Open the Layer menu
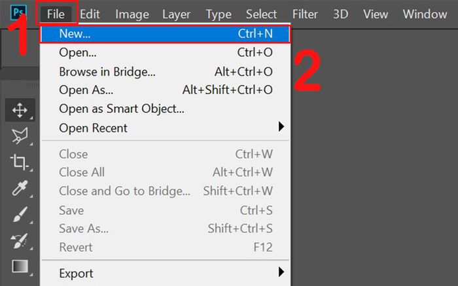Screen dimensions: 458x286 [x=177, y=14]
